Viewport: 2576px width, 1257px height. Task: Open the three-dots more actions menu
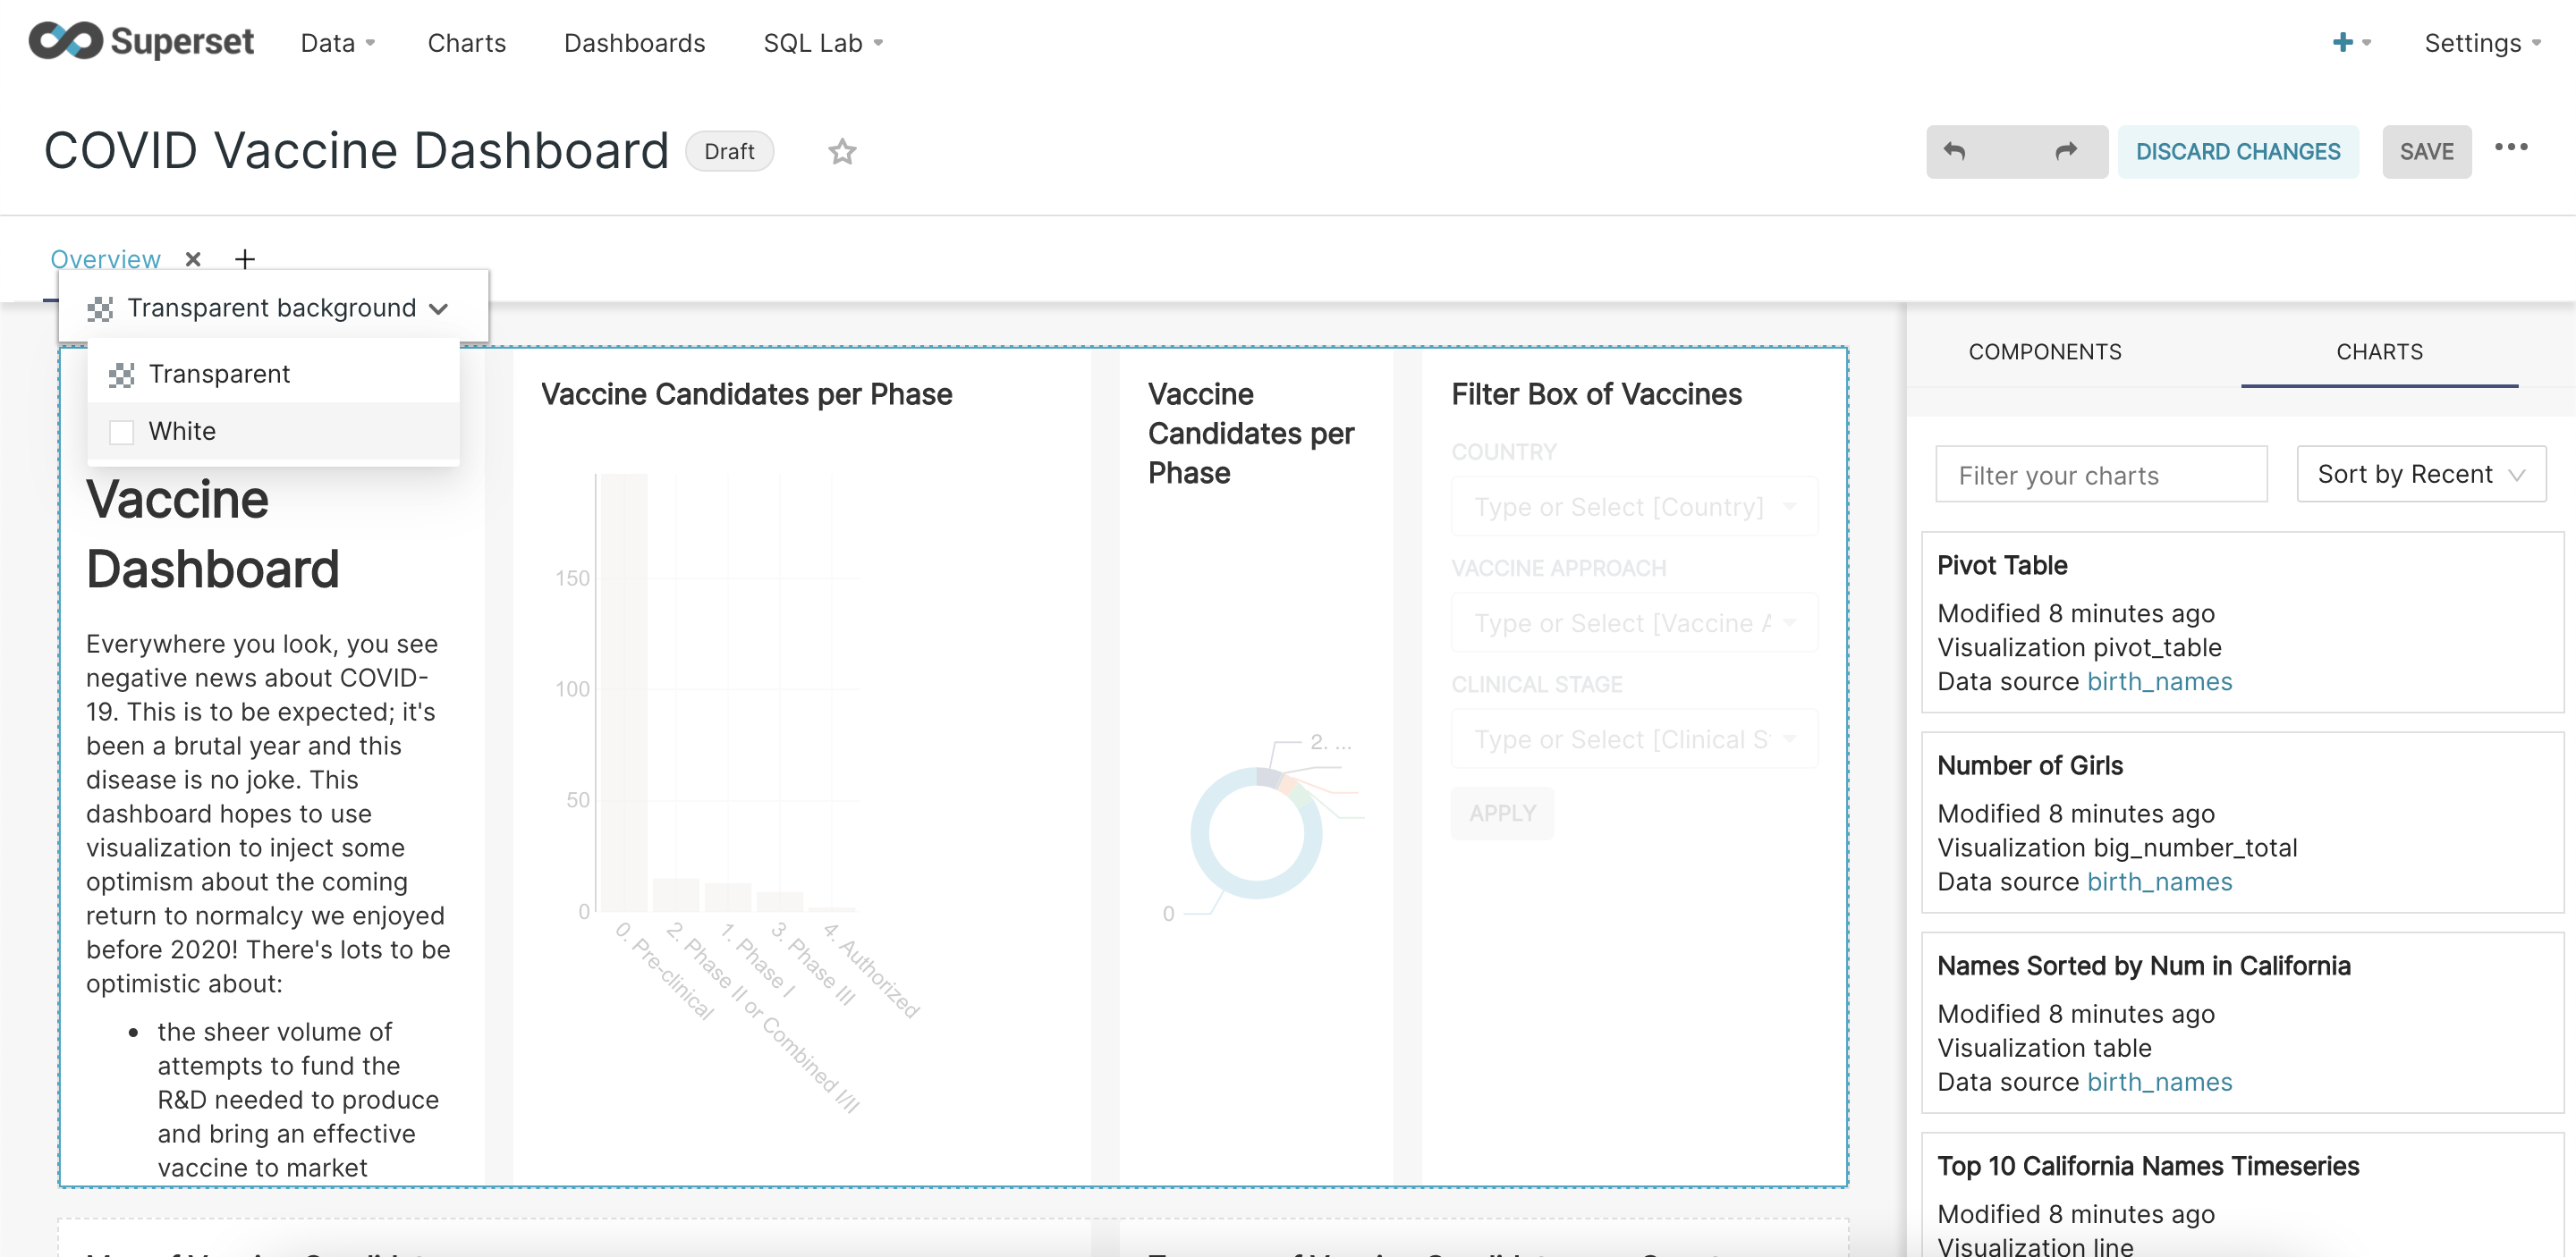point(2510,148)
